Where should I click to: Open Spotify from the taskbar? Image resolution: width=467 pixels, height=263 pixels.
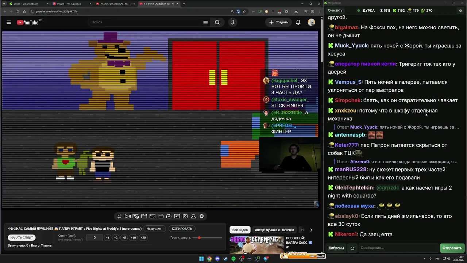coord(233,259)
